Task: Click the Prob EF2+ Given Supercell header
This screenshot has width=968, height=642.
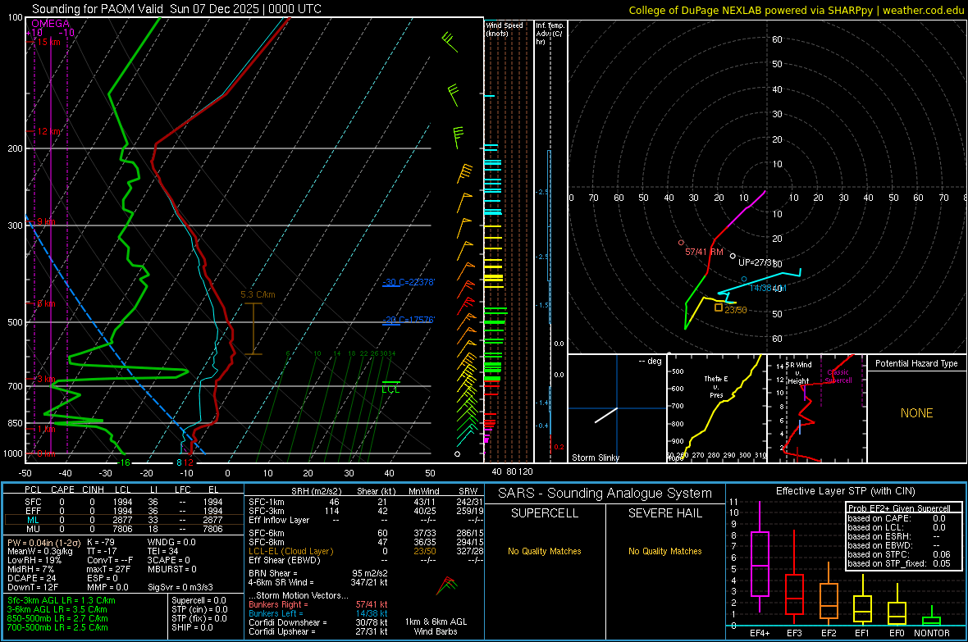Action: [898, 508]
